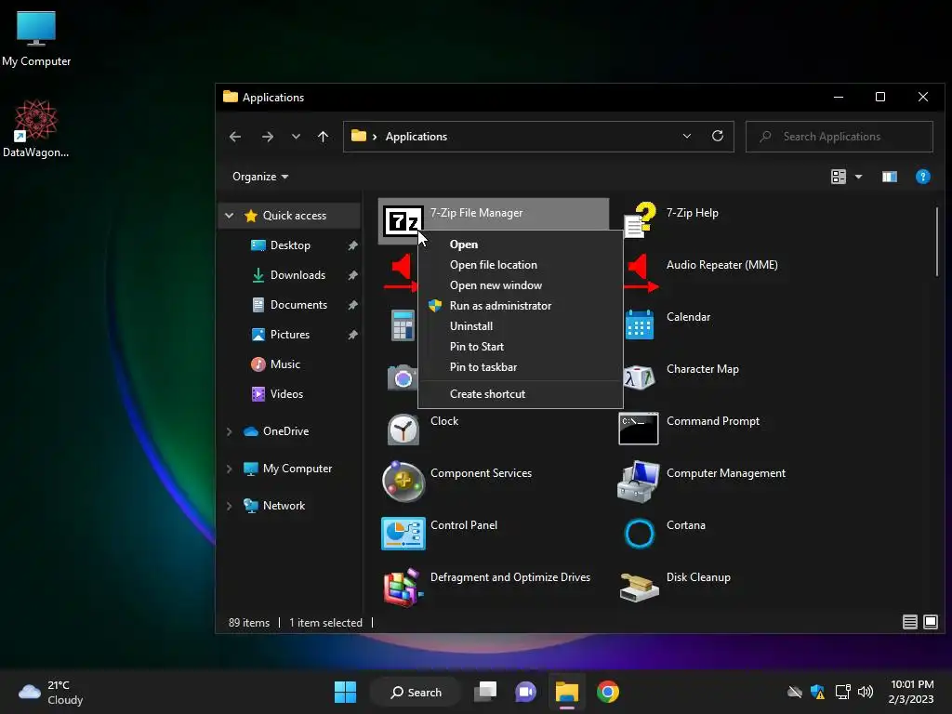
Task: Select the Audio Repeater (MME) icon
Action: (x=641, y=273)
